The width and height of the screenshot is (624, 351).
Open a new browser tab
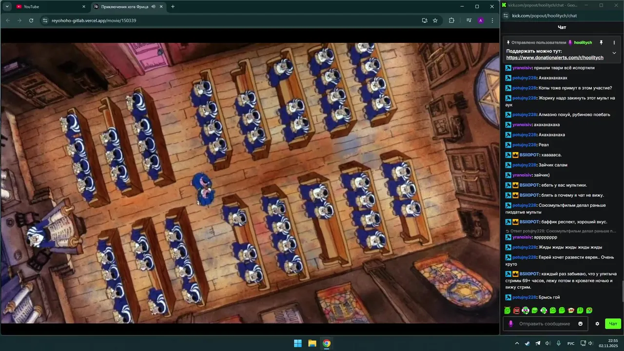point(173,7)
